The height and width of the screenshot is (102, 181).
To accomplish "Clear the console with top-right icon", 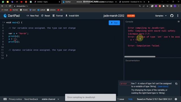I will 178,22.
